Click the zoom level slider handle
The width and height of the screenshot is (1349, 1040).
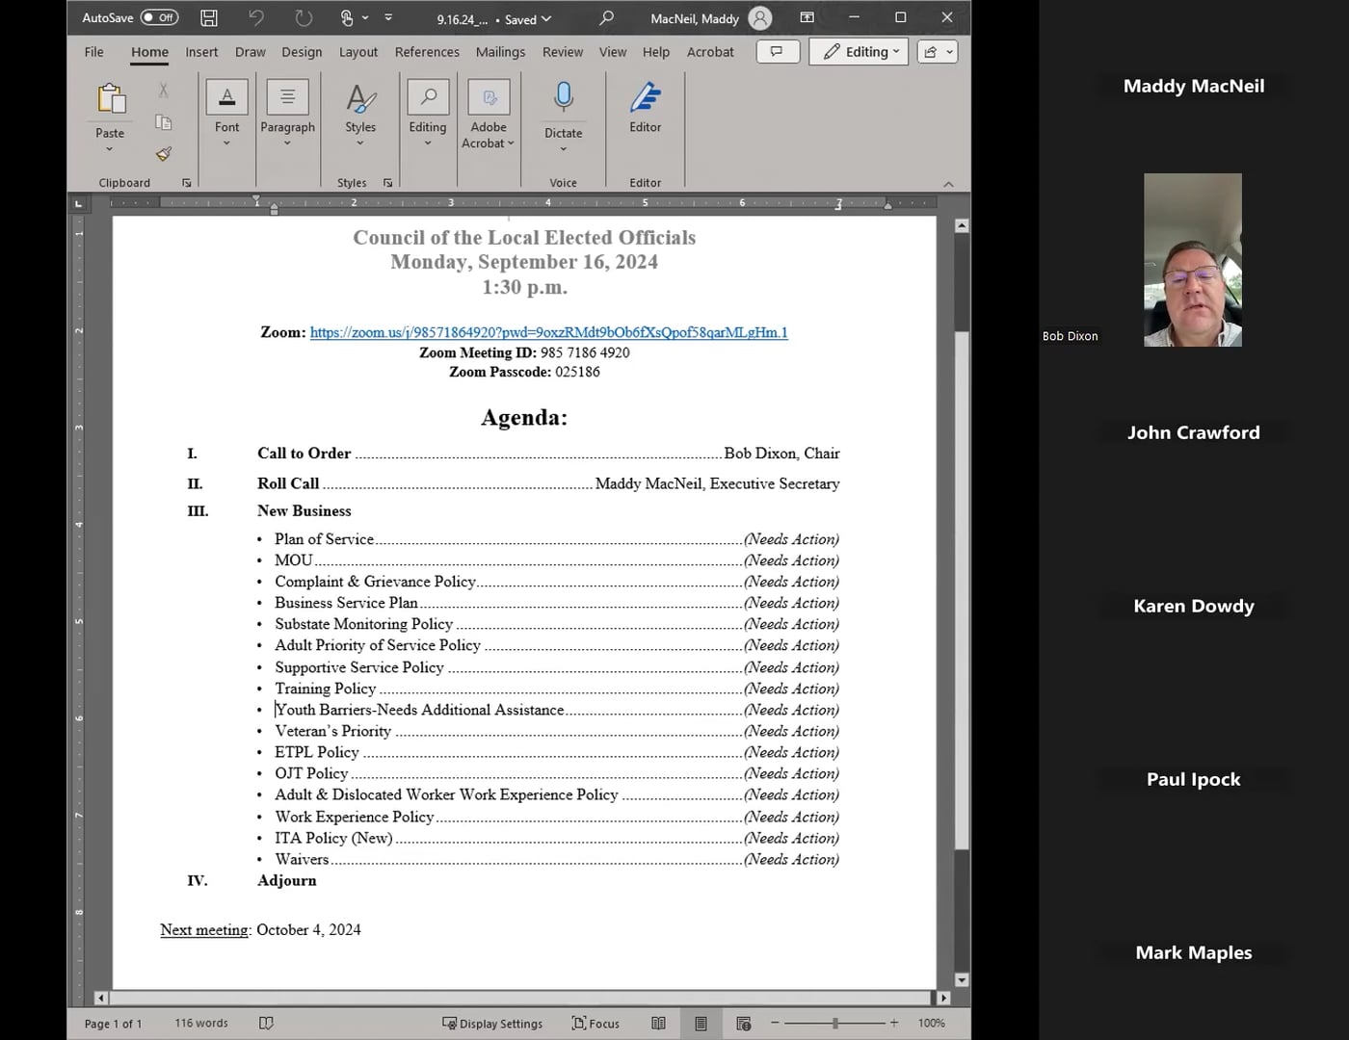coord(834,1023)
